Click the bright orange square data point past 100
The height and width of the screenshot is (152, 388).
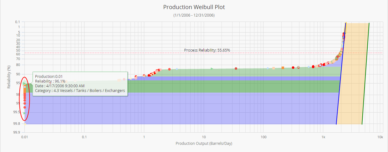pyautogui.click(x=283, y=68)
